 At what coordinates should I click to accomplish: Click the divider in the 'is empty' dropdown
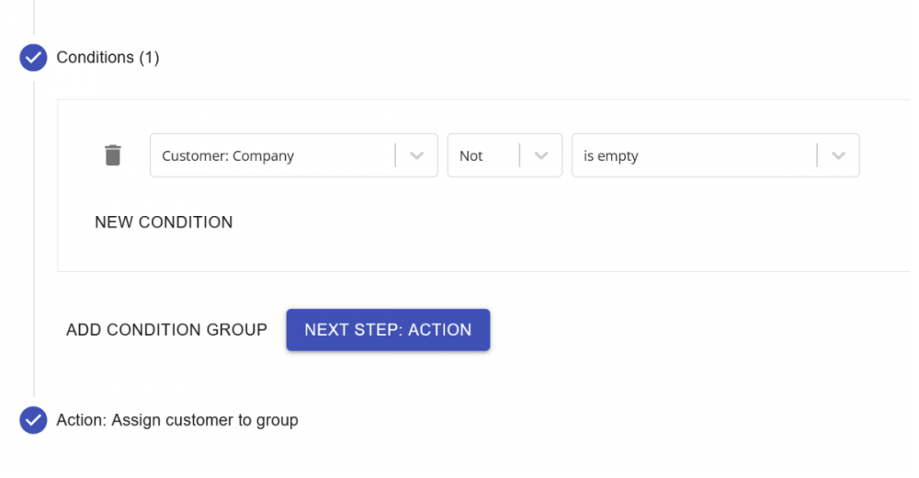point(817,155)
